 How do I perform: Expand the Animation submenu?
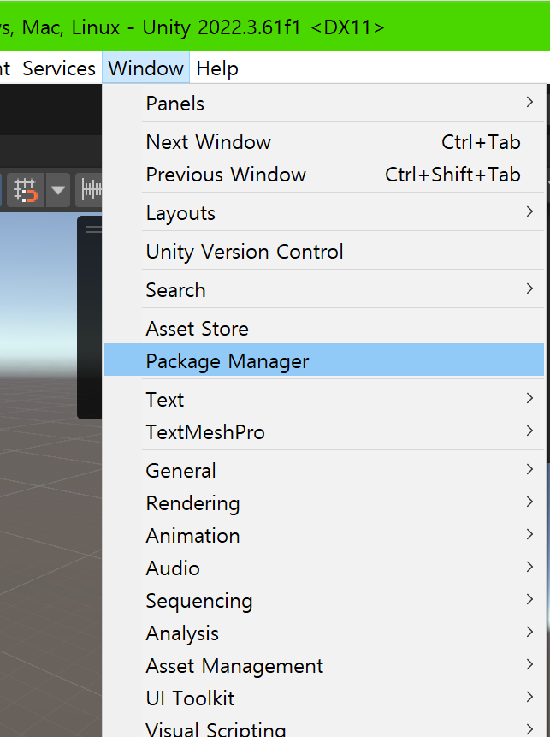tap(324, 535)
